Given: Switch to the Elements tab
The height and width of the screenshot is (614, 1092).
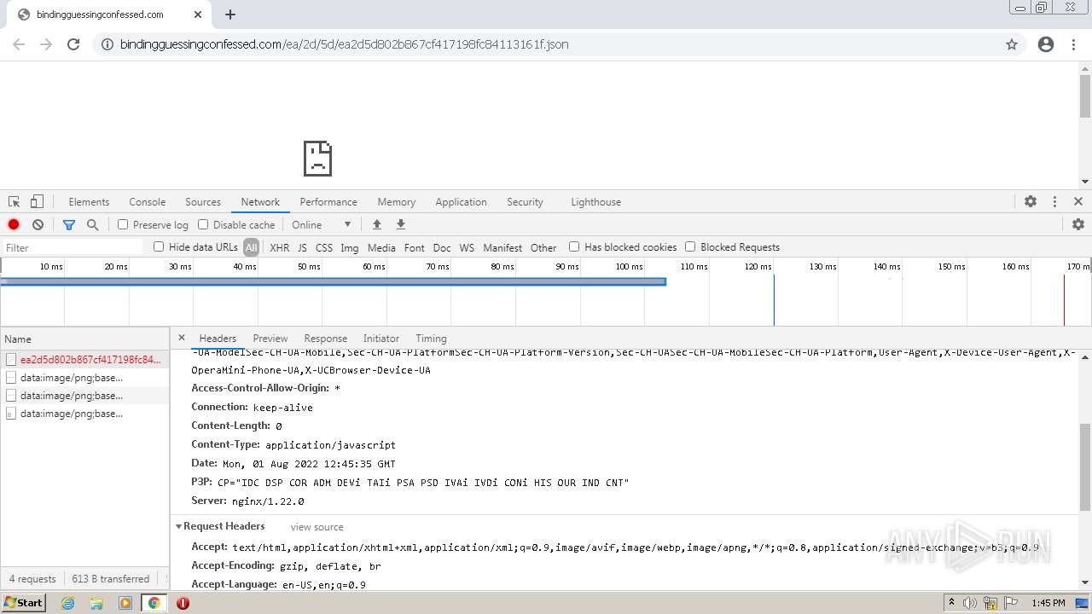Looking at the screenshot, I should coord(89,202).
